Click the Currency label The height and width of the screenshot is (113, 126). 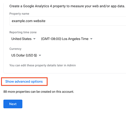pos(15,49)
